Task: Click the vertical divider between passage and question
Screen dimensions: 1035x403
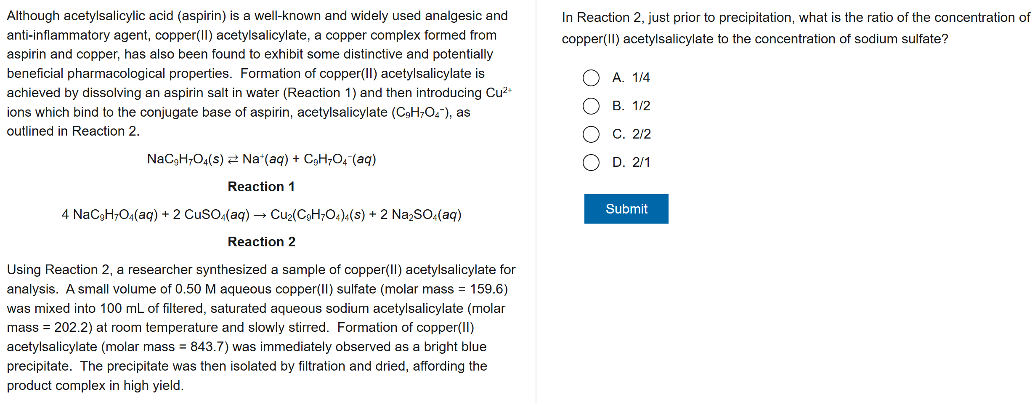Action: click(536, 201)
